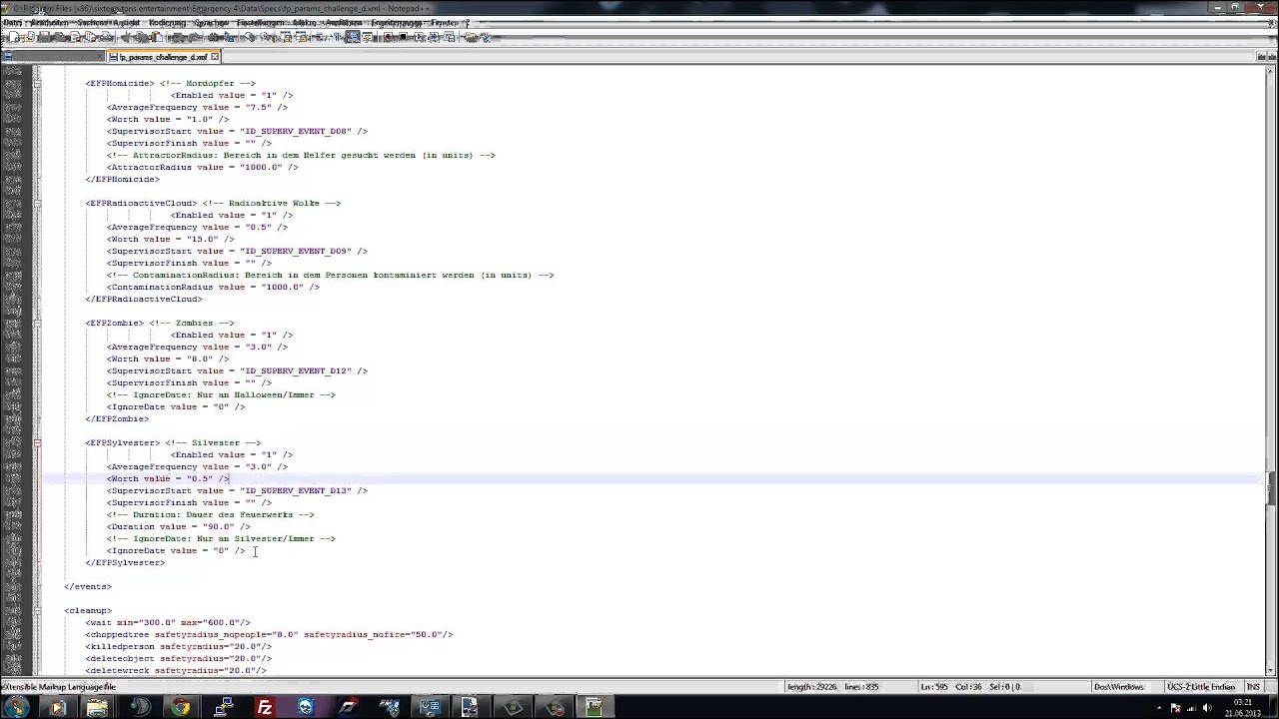1279x719 pixels.
Task: Click the ContaminationRadius value "1000.0" line
Action: click(213, 287)
